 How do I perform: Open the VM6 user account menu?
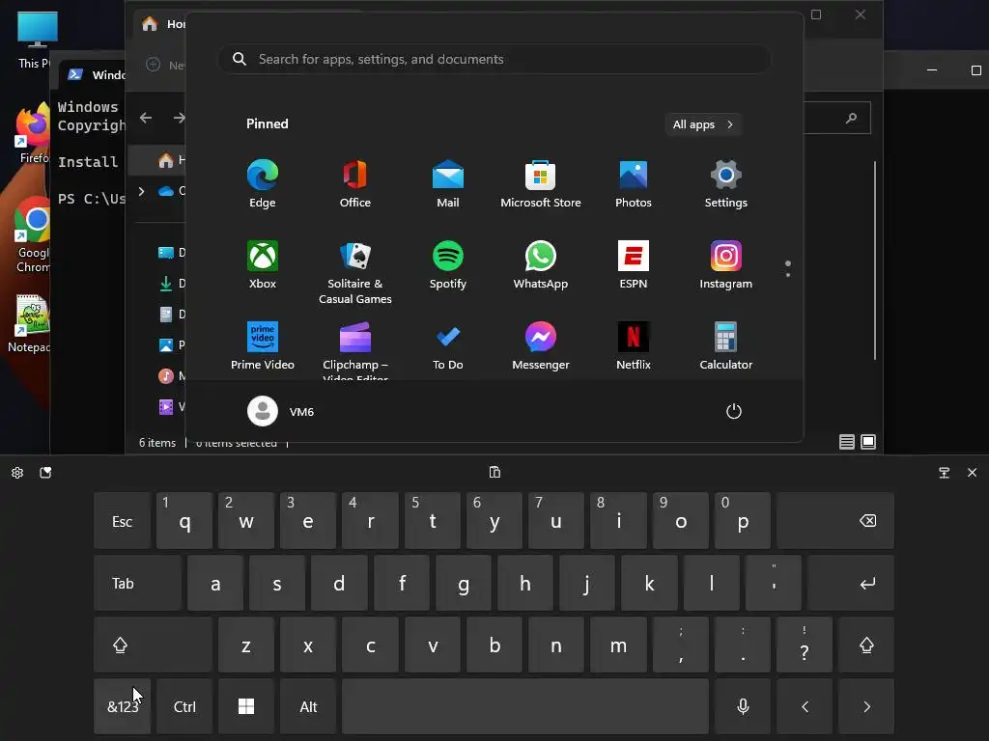281,411
